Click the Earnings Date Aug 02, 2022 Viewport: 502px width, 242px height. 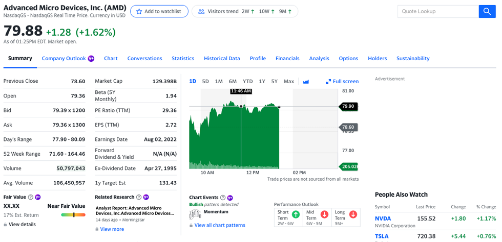click(160, 139)
